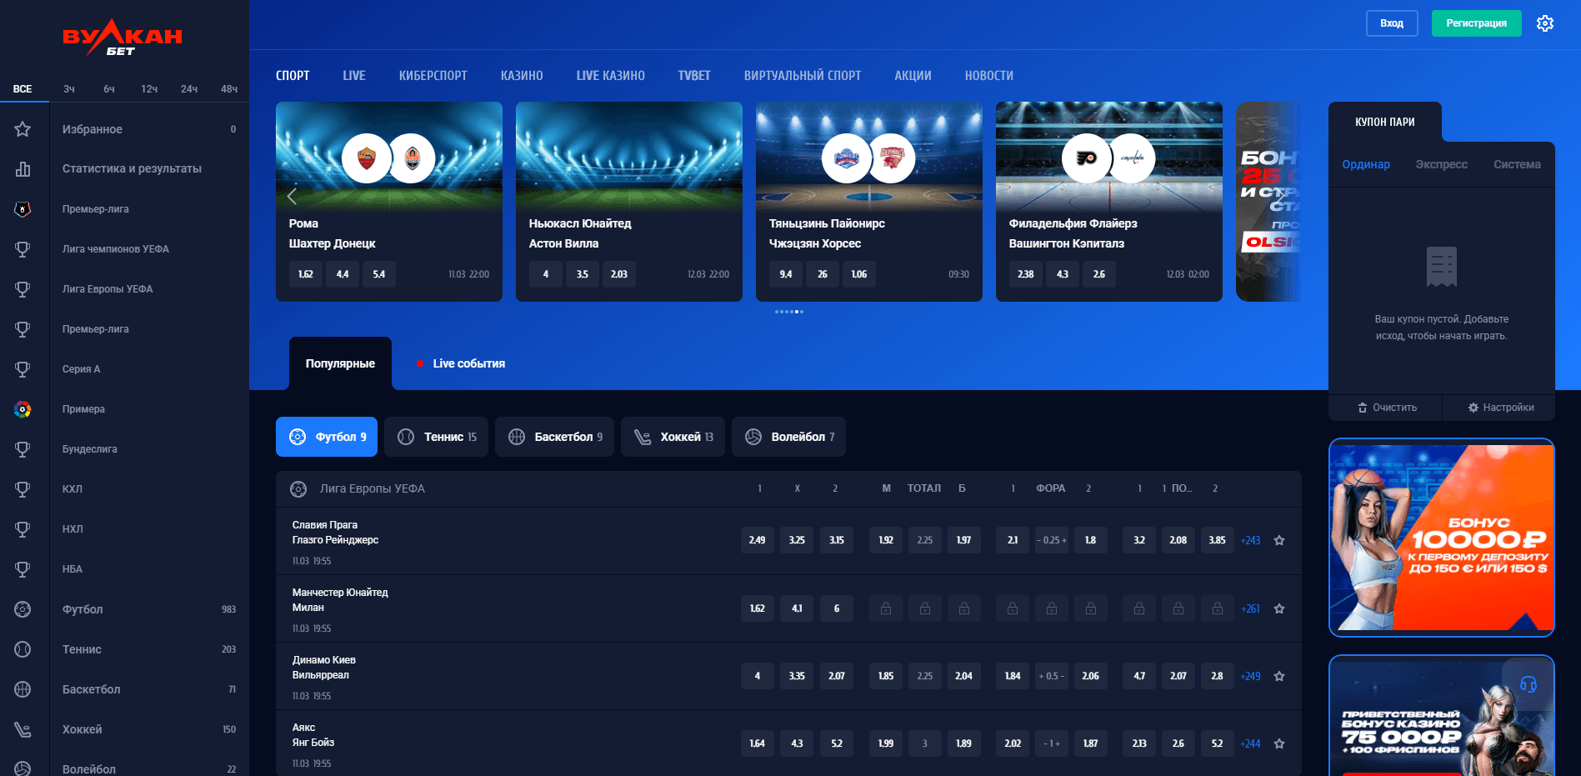Switch to the Экспресс coupon tab

click(1441, 164)
